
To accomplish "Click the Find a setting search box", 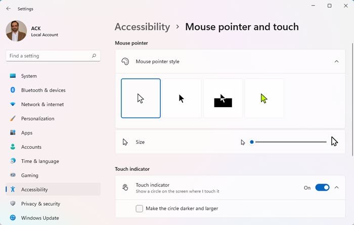I will 48,56.
